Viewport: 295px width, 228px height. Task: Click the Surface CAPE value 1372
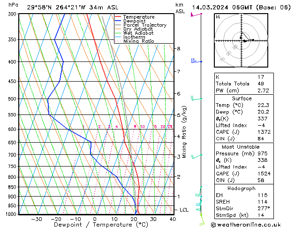click(x=264, y=132)
